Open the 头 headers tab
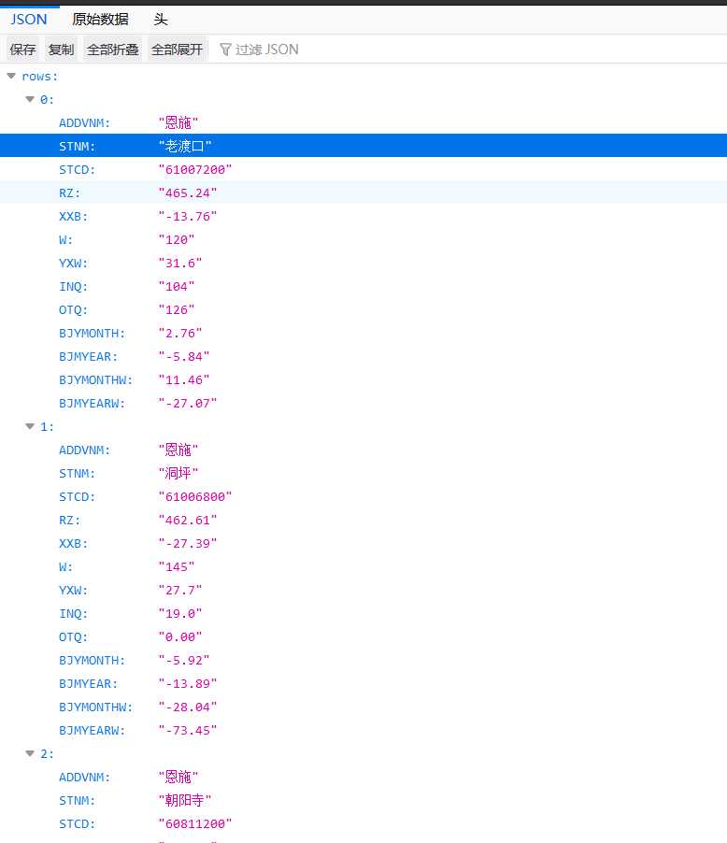 click(x=160, y=20)
